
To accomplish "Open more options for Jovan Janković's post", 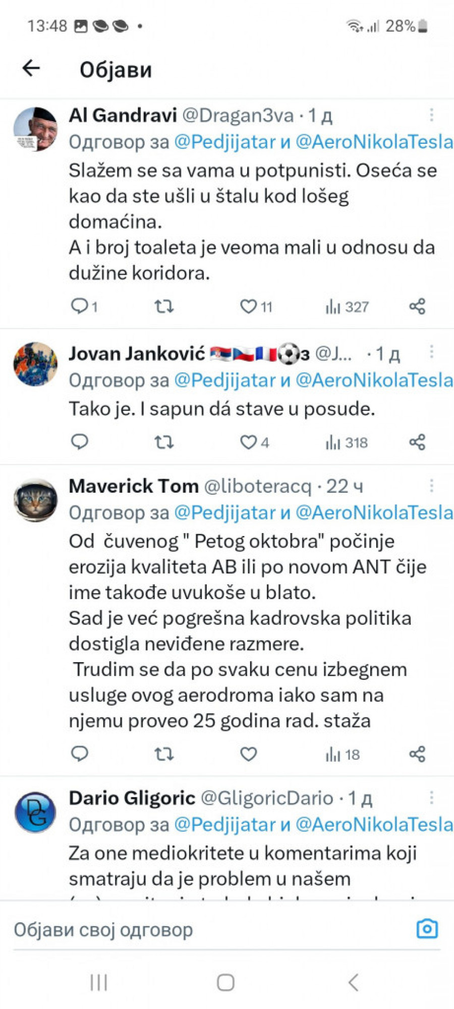I will 431,352.
